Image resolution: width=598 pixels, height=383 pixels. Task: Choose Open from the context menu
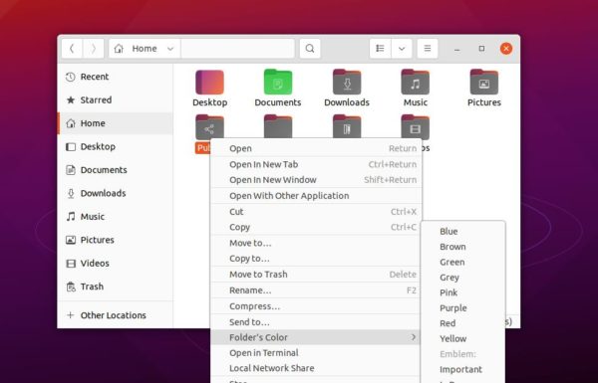click(x=316, y=148)
